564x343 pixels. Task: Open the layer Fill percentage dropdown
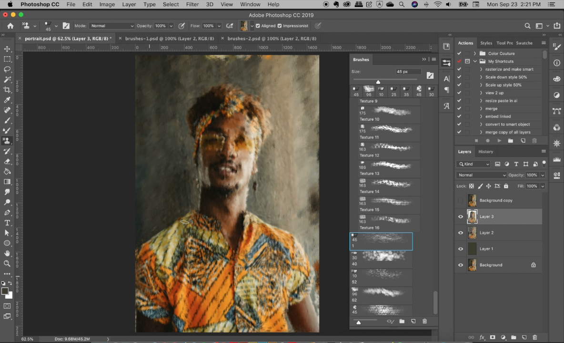(x=543, y=186)
